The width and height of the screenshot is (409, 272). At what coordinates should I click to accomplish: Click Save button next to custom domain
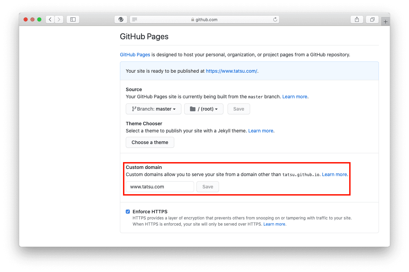tap(208, 187)
